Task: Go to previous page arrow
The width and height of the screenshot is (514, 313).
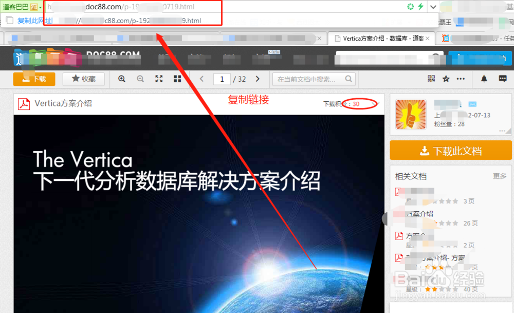Action: 201,79
